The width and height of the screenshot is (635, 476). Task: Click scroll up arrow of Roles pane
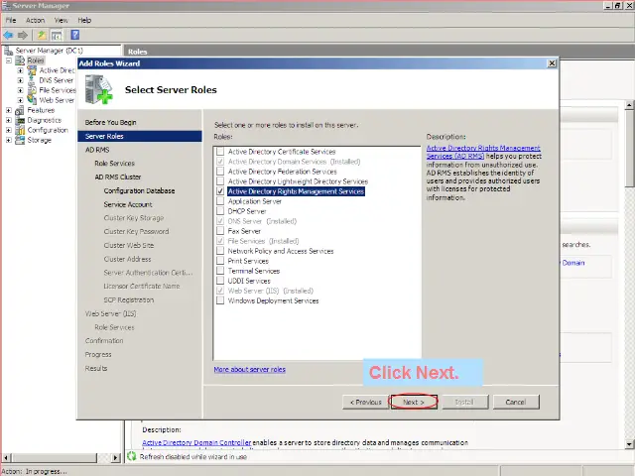[x=629, y=105]
